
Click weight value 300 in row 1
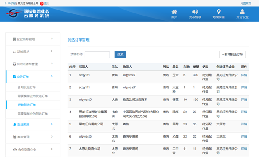click(196, 75)
